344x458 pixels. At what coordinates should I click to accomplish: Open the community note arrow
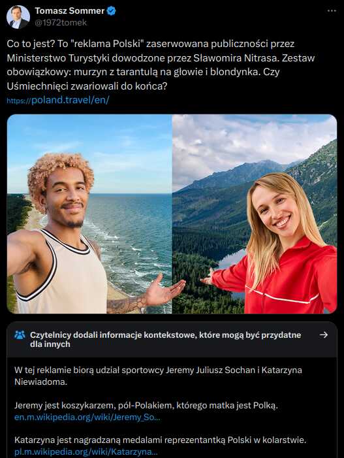tap(324, 335)
